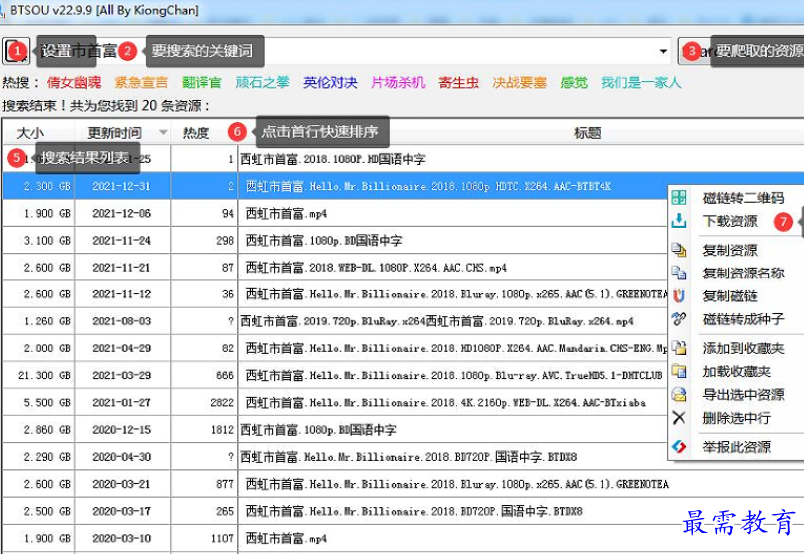This screenshot has height=554, width=804.
Task: Select 下载资源 menu entry
Action: [729, 221]
